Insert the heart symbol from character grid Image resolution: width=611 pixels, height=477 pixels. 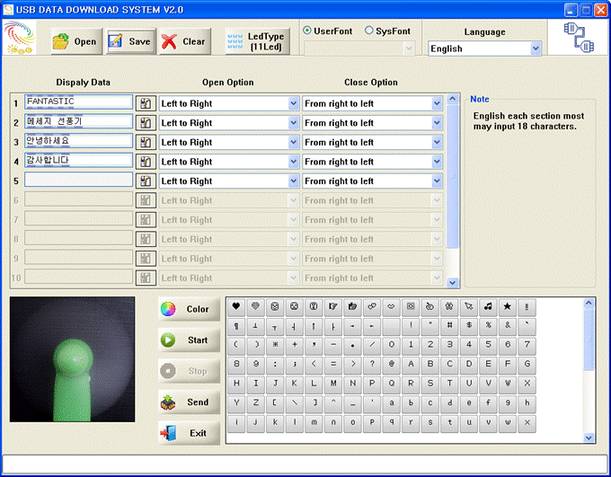236,307
